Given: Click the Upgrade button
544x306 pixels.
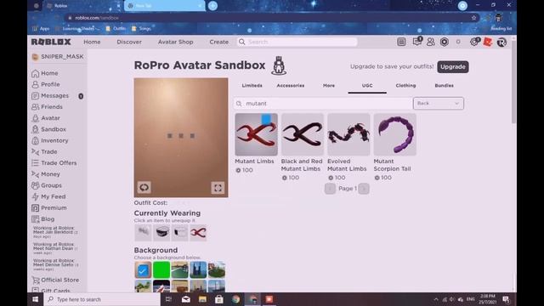Looking at the screenshot, I should click(453, 66).
